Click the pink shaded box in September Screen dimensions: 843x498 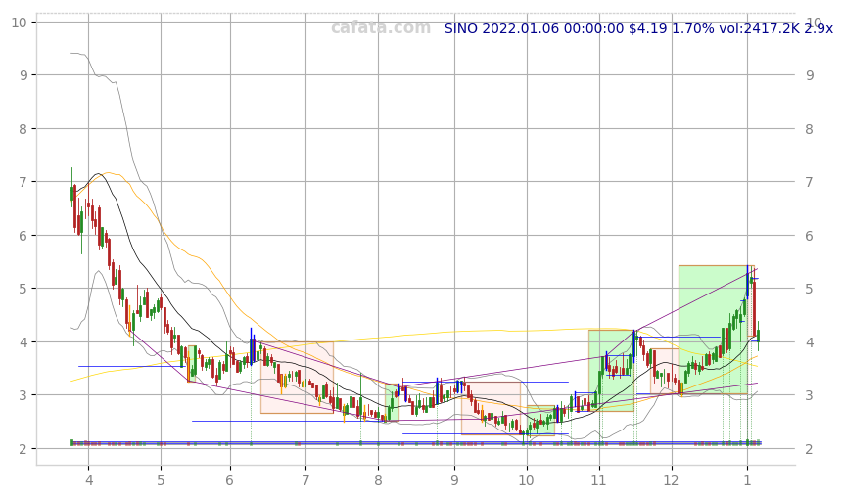(x=491, y=408)
